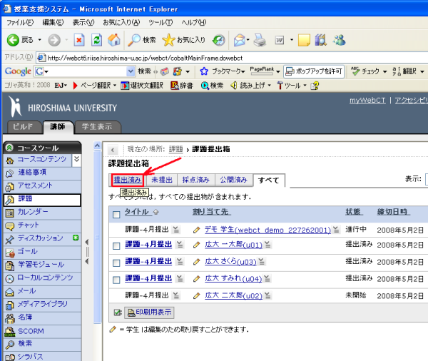Click the Refresh page icon
The width and height of the screenshot is (428, 361).
coord(96,40)
